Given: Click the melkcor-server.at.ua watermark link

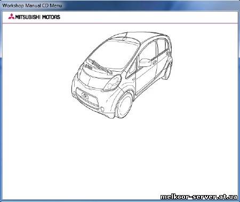Looking at the screenshot, I should (x=199, y=197).
